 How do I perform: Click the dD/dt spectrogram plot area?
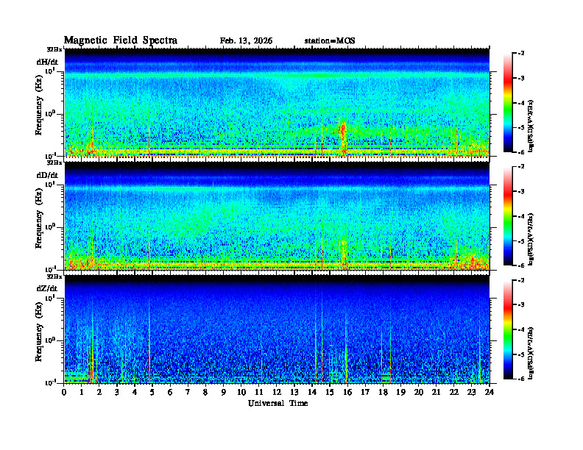[x=277, y=215]
